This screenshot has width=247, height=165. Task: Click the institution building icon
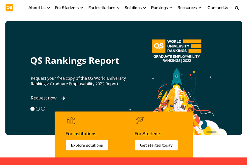[71, 121]
